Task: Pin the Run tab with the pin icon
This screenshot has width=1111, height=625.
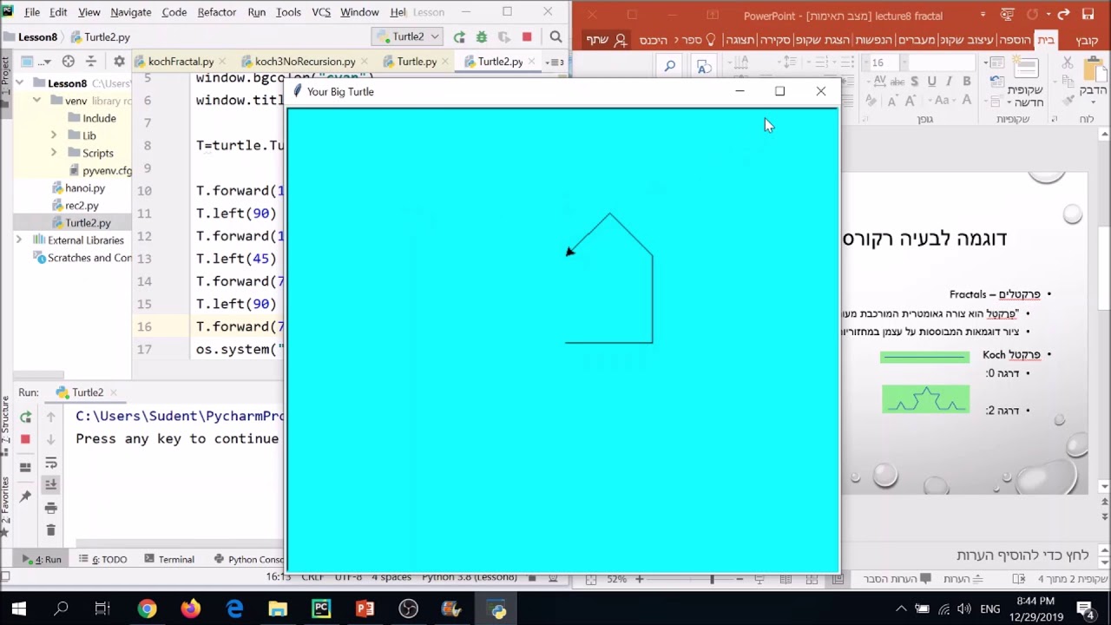Action: 25,497
